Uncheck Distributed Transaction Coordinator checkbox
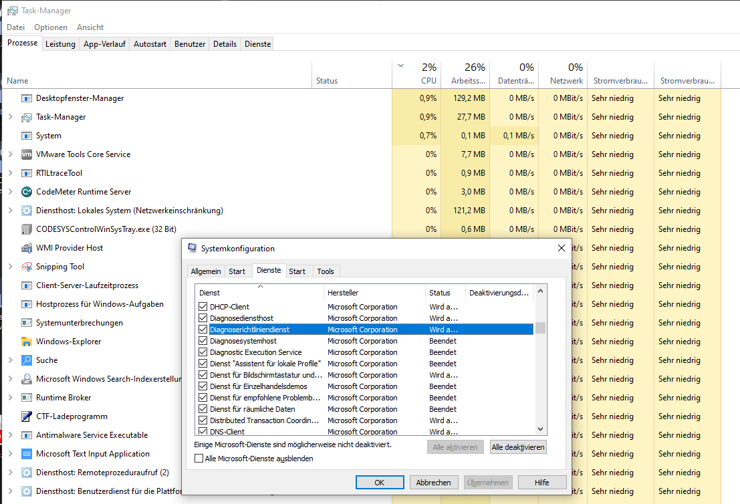740x504 pixels. click(203, 420)
